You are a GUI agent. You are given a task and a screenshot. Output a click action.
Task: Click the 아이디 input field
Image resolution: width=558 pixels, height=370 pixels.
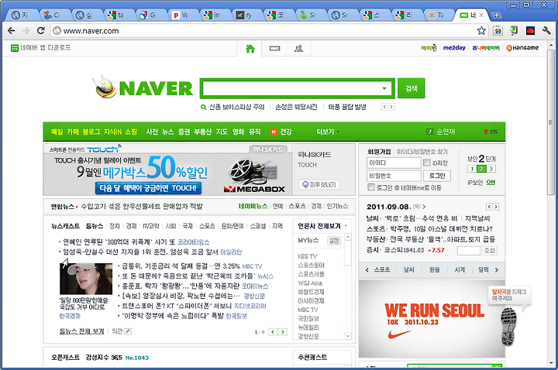click(x=394, y=163)
